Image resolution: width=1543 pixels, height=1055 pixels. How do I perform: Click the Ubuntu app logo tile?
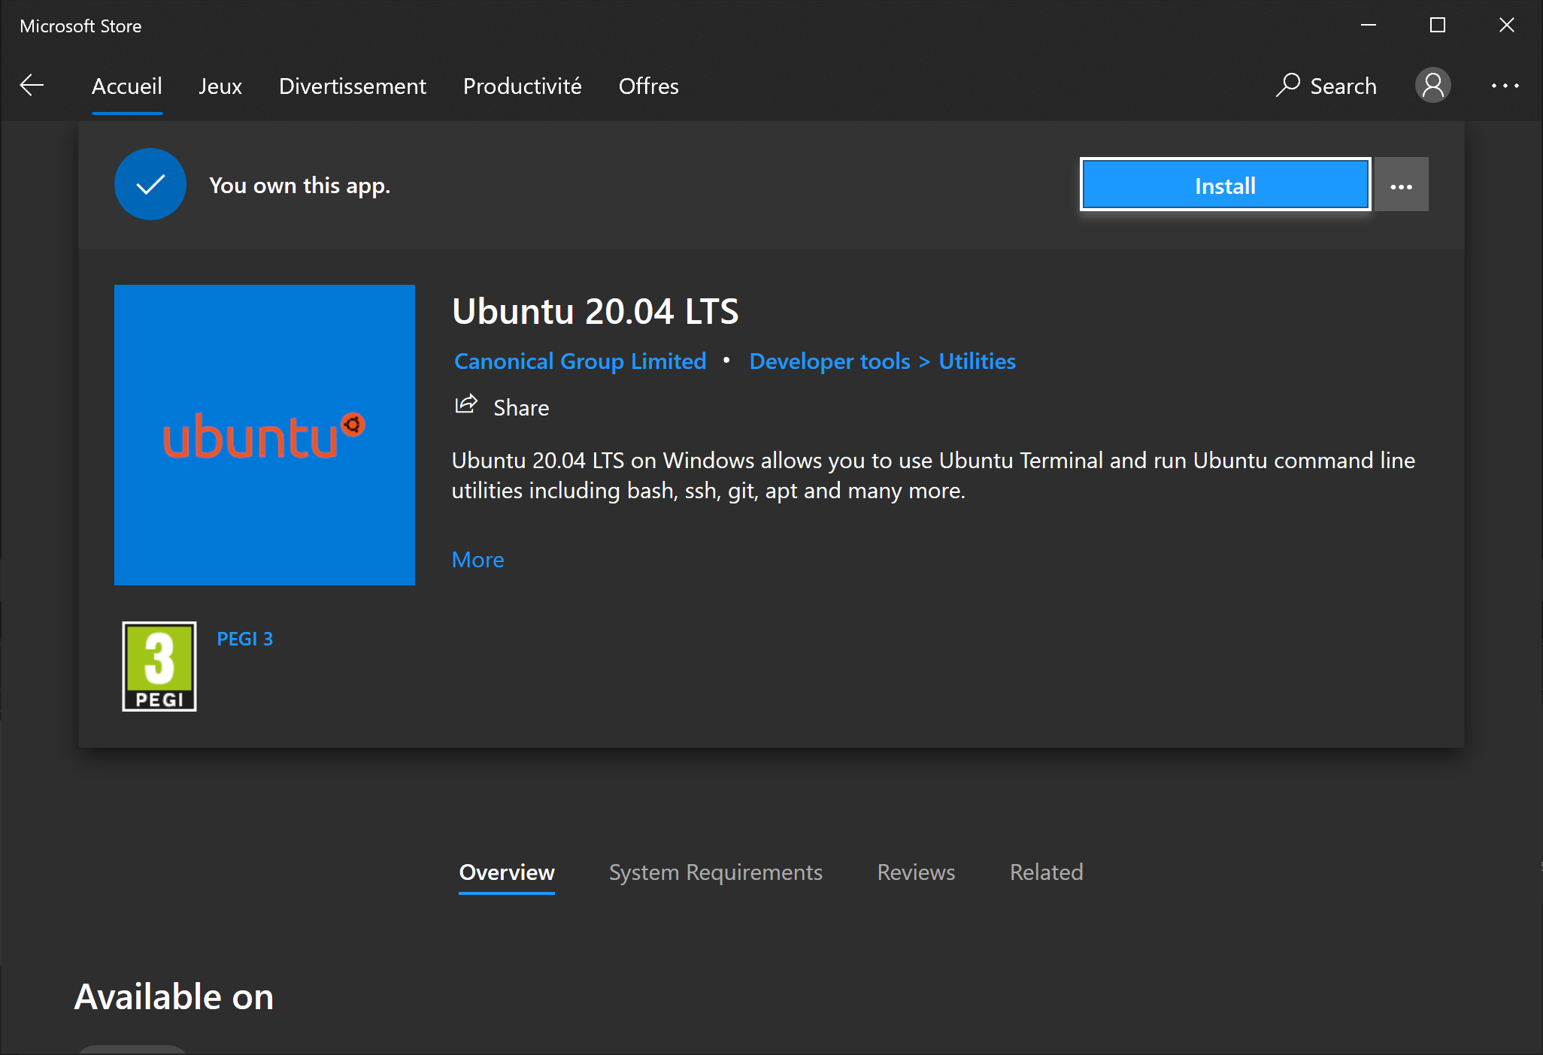[265, 435]
